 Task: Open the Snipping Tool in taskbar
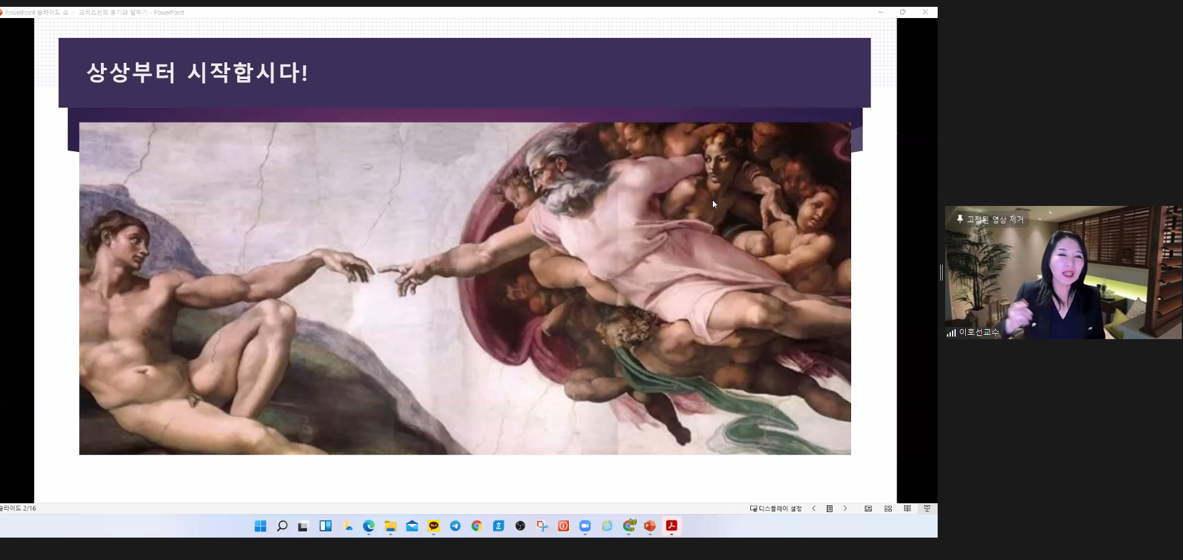point(542,526)
